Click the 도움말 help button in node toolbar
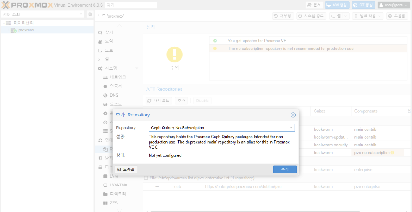 [x=397, y=16]
